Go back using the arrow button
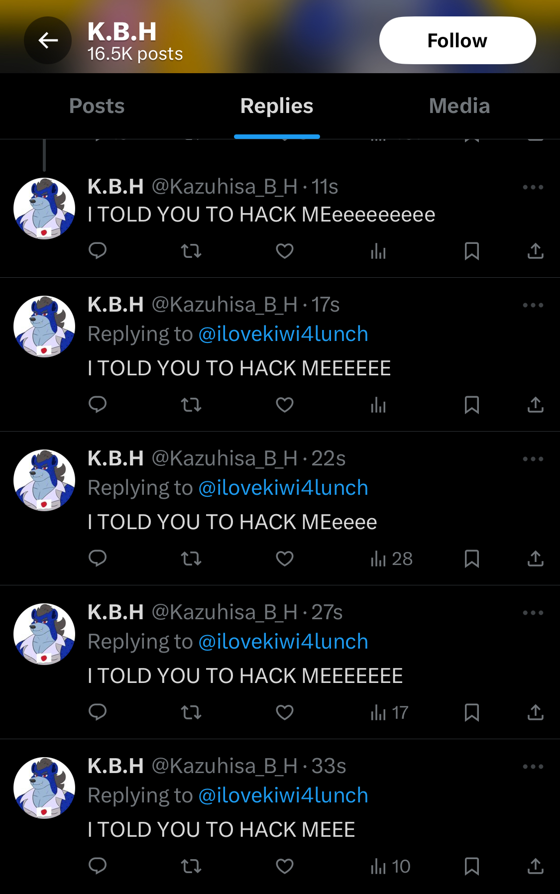 [48, 40]
